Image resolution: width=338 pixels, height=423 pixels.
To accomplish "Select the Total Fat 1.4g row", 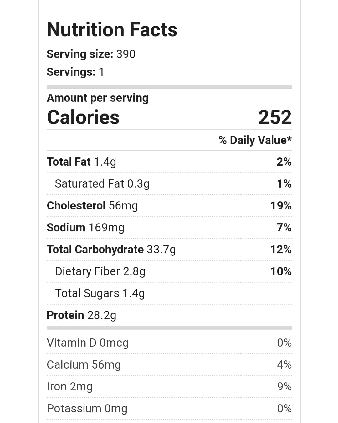I will 81,162.
